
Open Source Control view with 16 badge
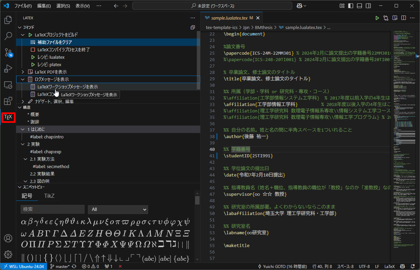click(8, 52)
